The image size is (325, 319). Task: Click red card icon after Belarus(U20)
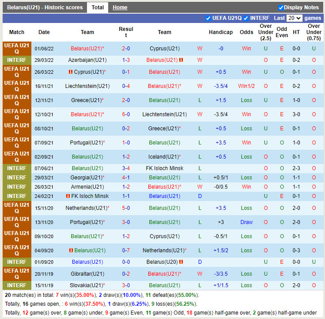(181, 262)
